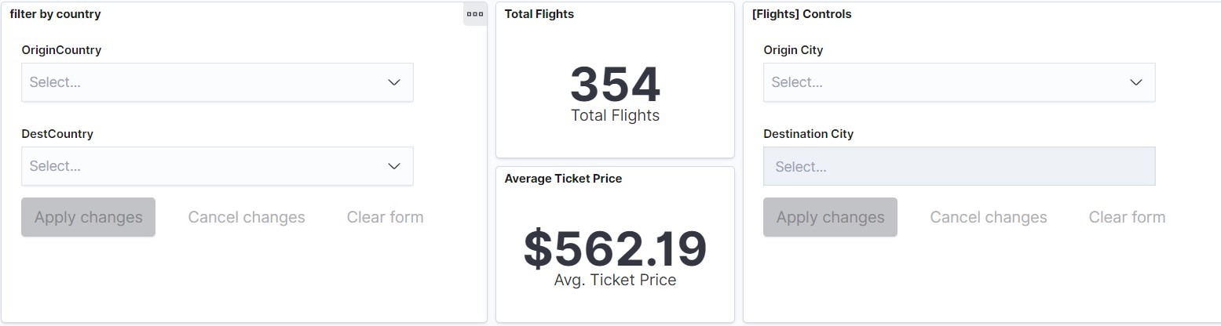The width and height of the screenshot is (1221, 326).
Task: Open panel options menu for filter by country
Action: (475, 14)
